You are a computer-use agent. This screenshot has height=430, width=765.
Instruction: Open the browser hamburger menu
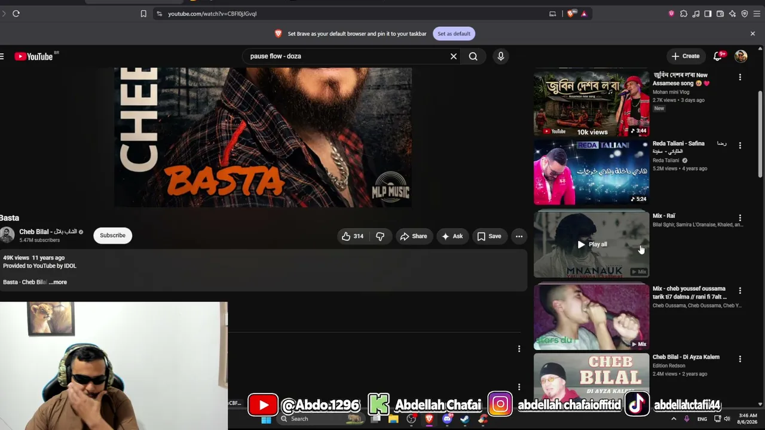(x=757, y=14)
